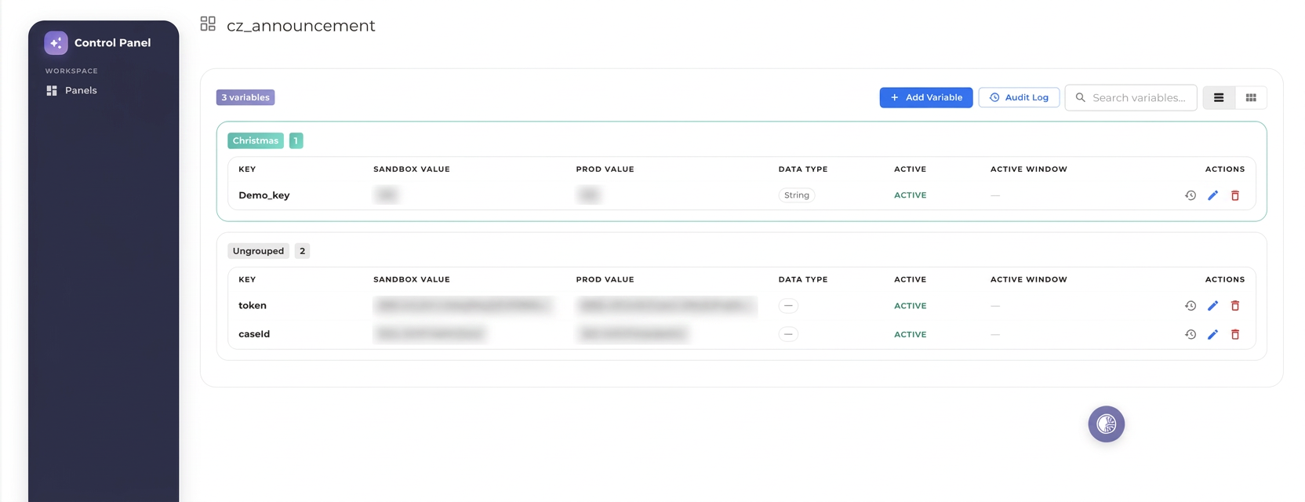Image resolution: width=1305 pixels, height=502 pixels.
Task: Click the ACTIVE status for token
Action: click(911, 306)
